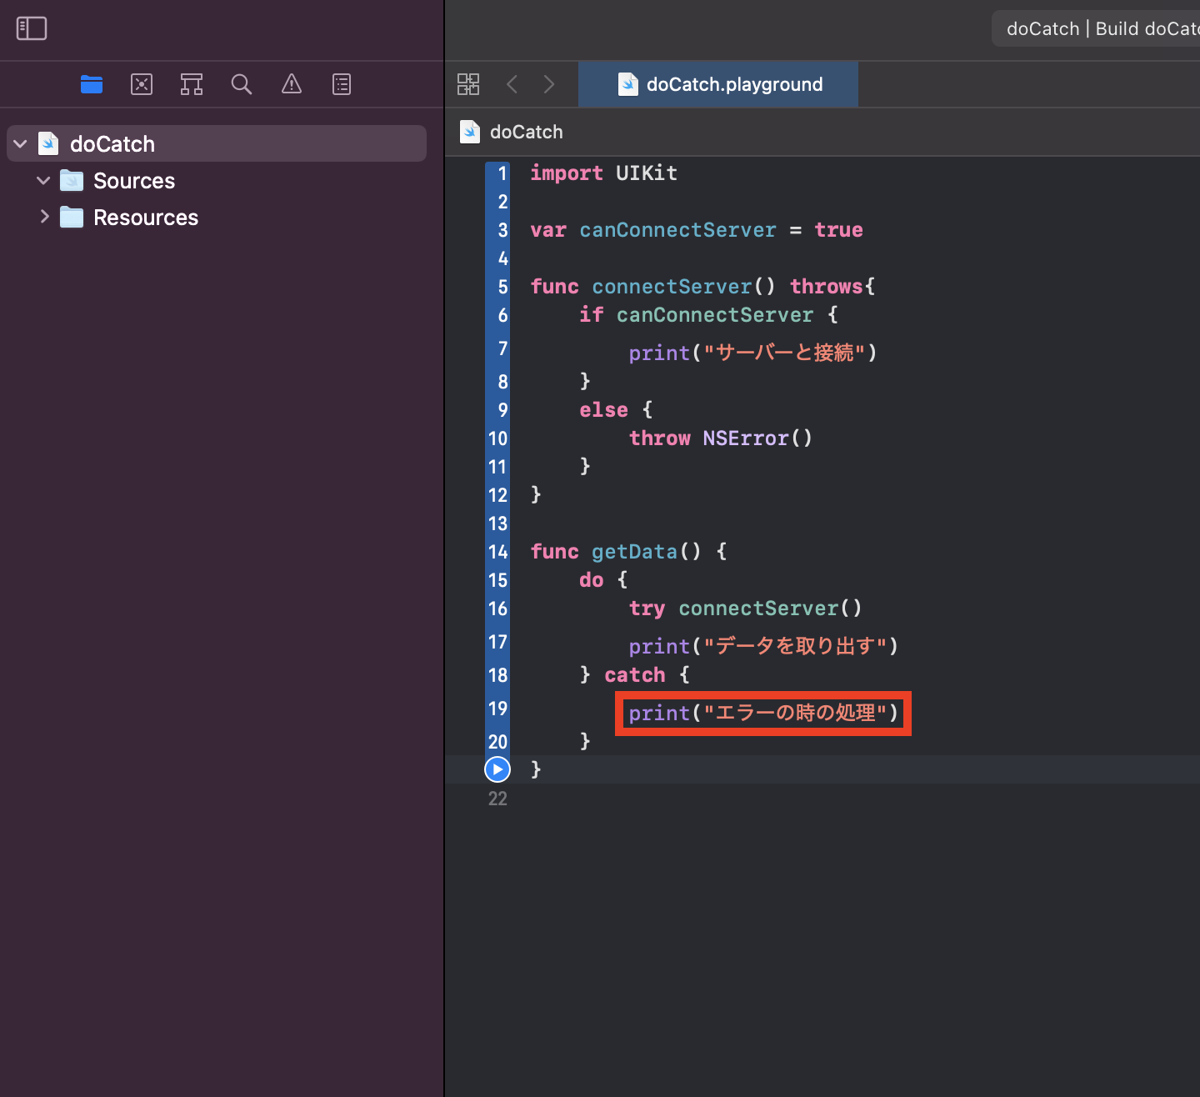
Task: Click line number 1 in gutter
Action: click(x=502, y=173)
